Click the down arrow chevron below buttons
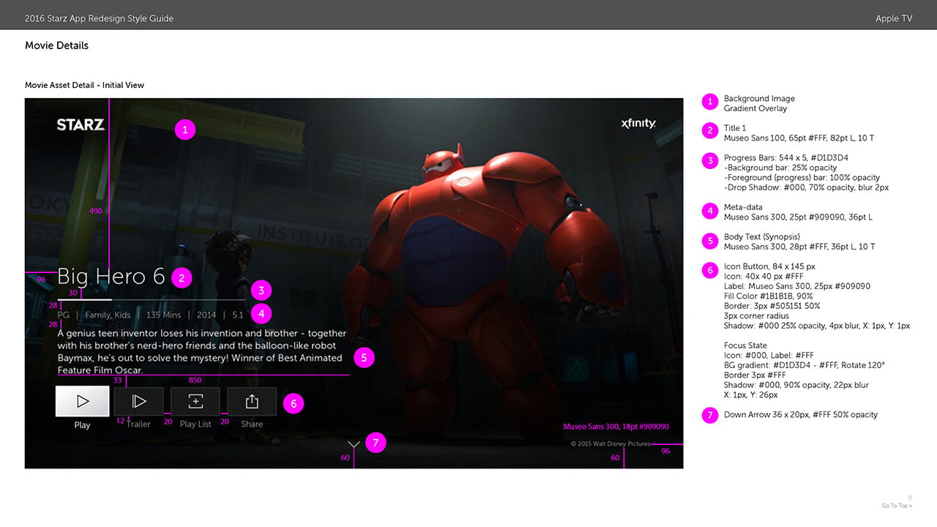The width and height of the screenshot is (937, 527). (x=354, y=444)
